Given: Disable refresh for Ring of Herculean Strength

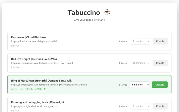Looking at the screenshot, I should click(x=160, y=85).
